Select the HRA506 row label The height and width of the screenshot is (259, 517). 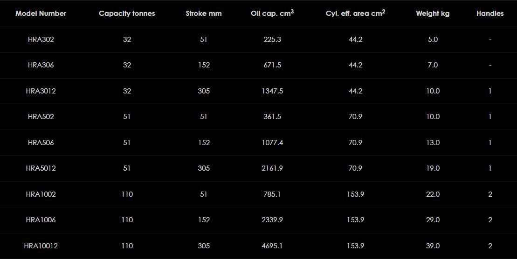(x=41, y=143)
